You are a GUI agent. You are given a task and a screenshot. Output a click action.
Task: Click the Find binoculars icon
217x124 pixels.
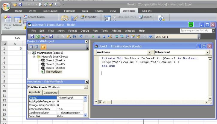click(74, 36)
